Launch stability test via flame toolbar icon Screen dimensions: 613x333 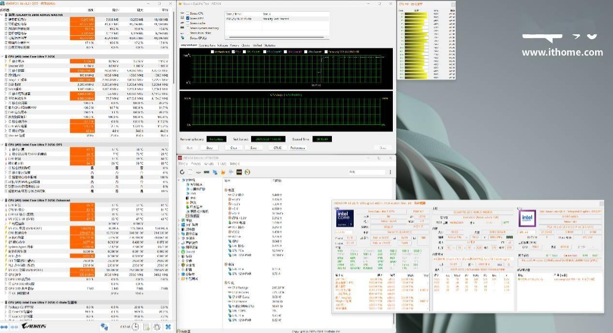pyautogui.click(x=223, y=172)
